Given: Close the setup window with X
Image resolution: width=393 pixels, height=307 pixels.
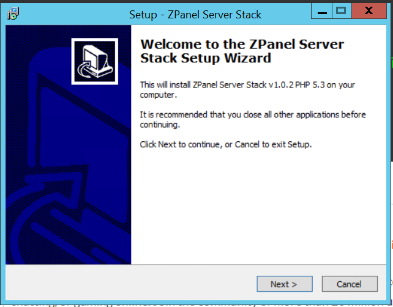Looking at the screenshot, I should [369, 11].
